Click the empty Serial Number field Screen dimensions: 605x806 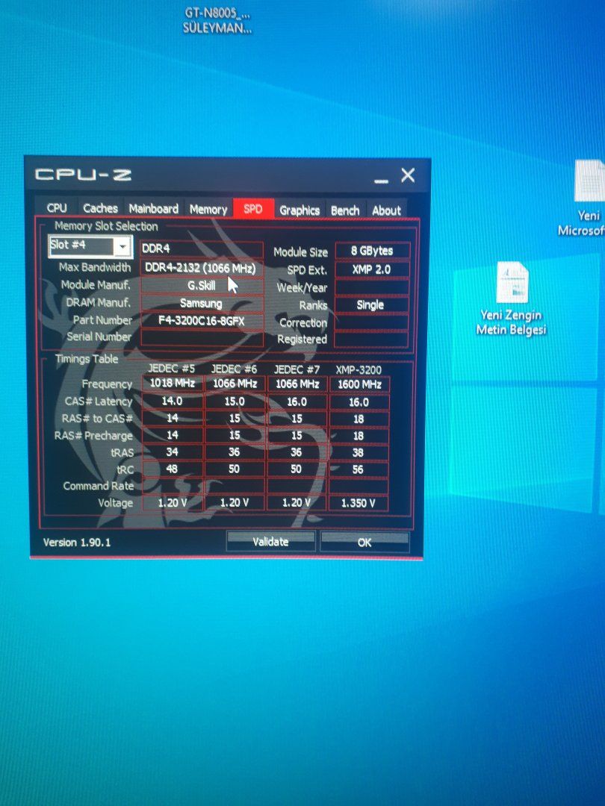pos(201,338)
